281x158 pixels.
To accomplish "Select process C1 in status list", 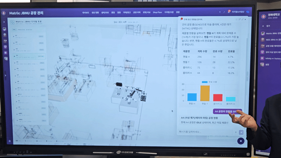I will click(x=31, y=102).
